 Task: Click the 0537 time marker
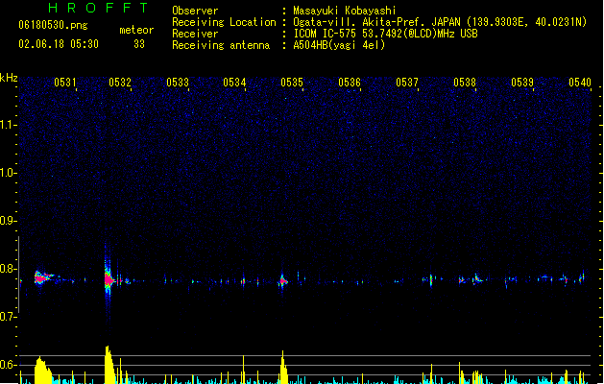407,83
